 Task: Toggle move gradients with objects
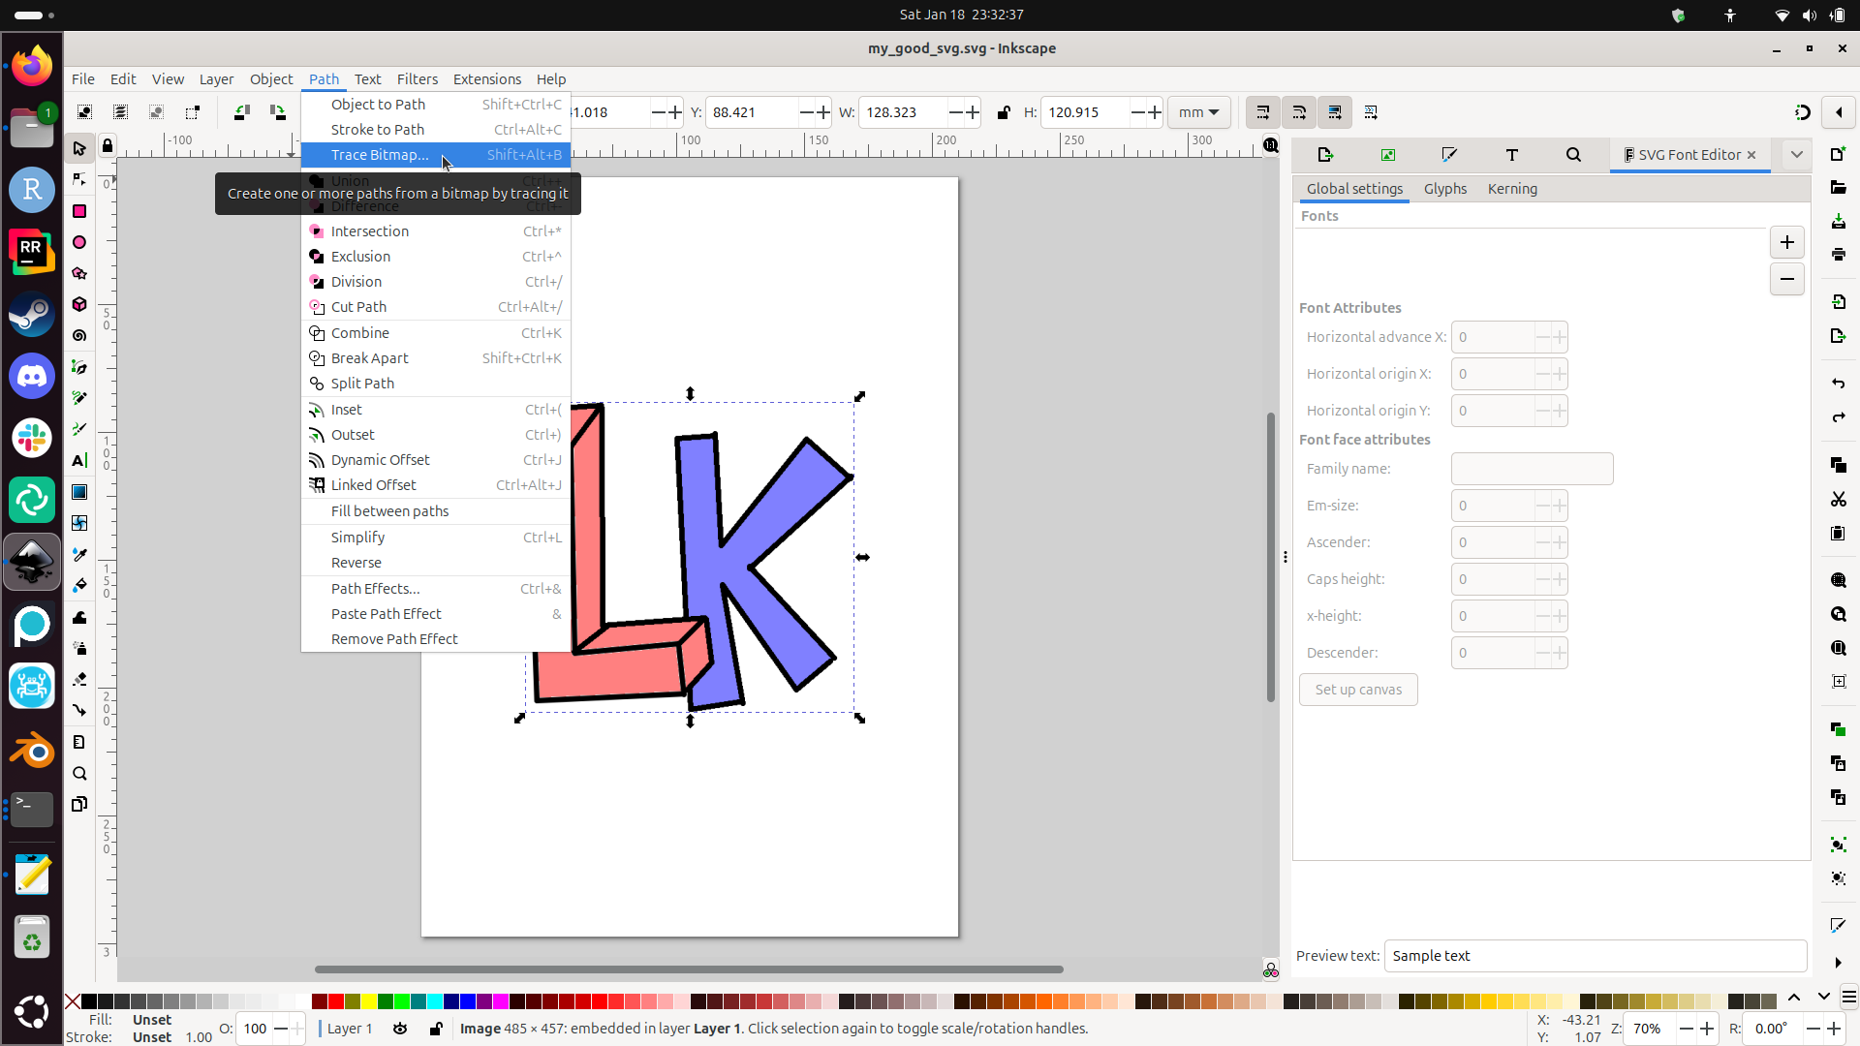(x=1334, y=112)
